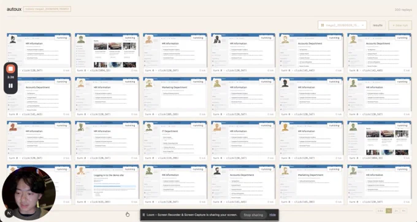This screenshot has width=417, height=222.
Task: Click the autoux logo
Action: click(x=14, y=9)
